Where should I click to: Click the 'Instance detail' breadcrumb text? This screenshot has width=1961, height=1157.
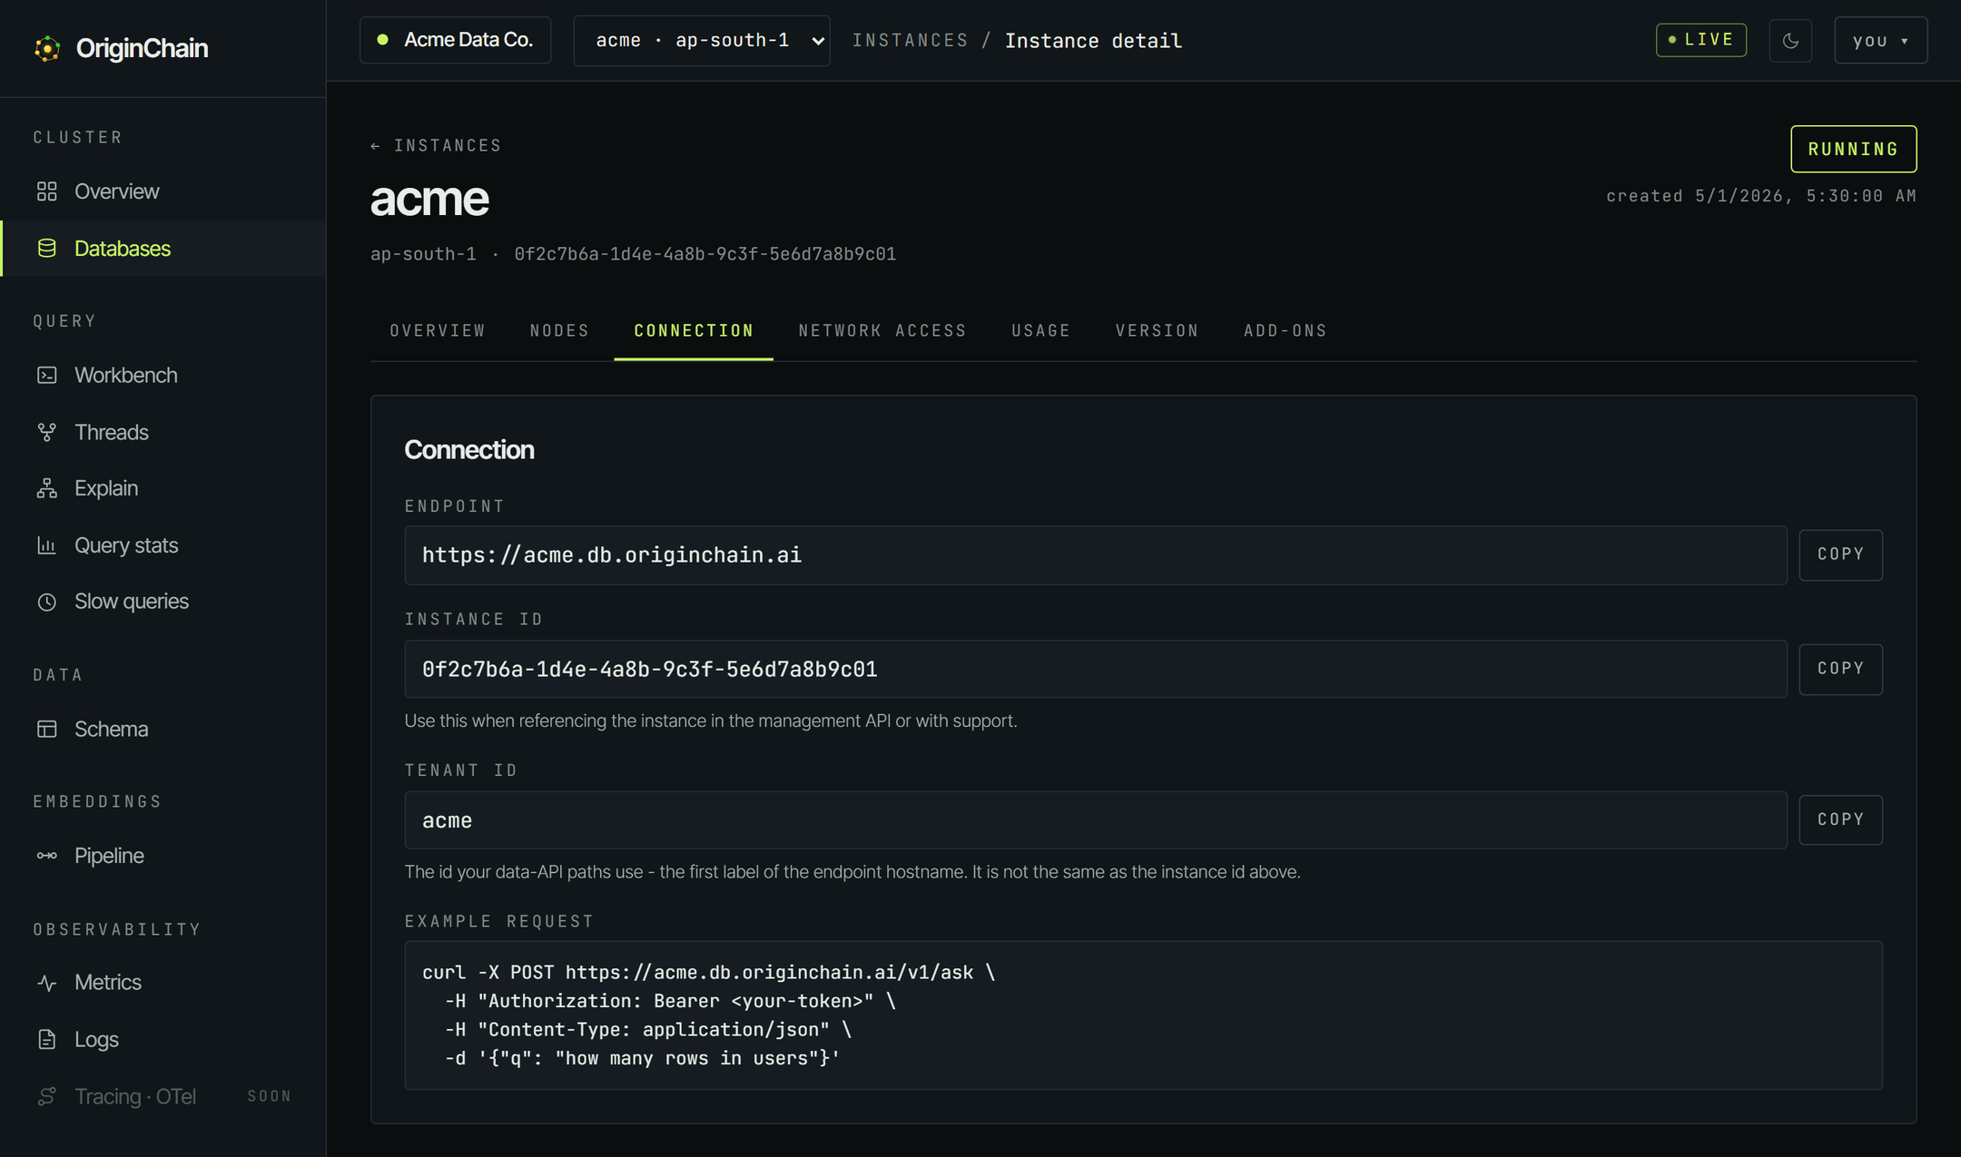(1093, 41)
